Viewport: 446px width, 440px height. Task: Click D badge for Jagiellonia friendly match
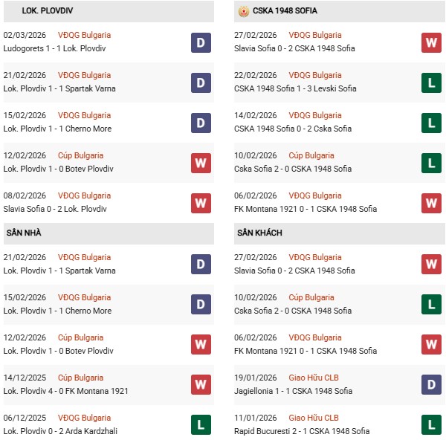click(x=431, y=385)
